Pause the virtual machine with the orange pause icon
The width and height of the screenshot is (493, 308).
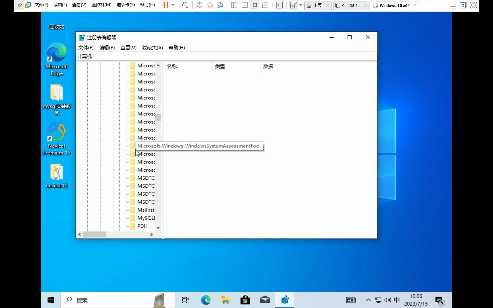click(x=166, y=5)
